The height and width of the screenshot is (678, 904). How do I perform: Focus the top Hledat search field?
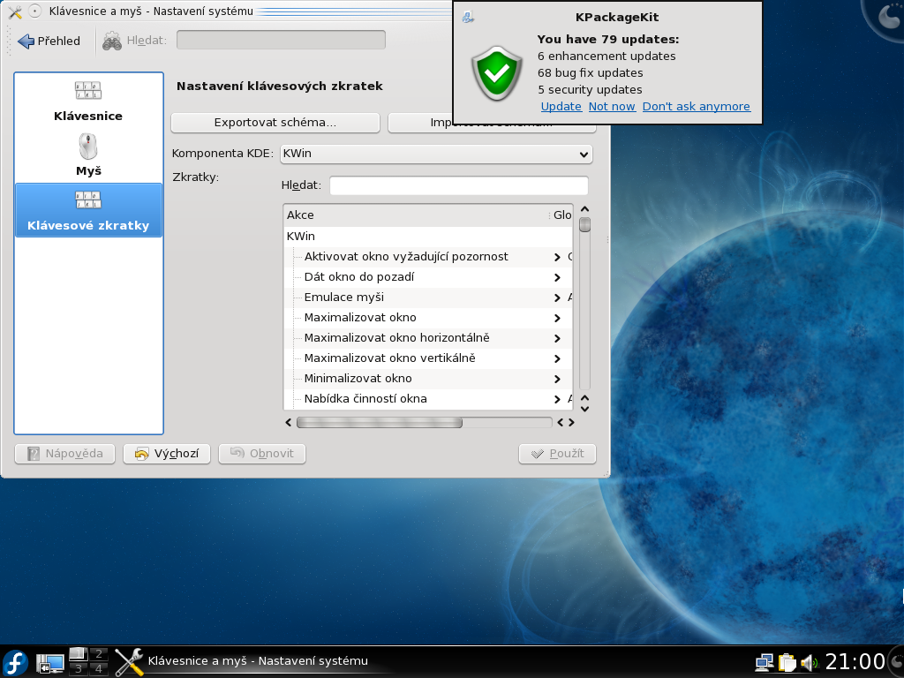coord(281,40)
